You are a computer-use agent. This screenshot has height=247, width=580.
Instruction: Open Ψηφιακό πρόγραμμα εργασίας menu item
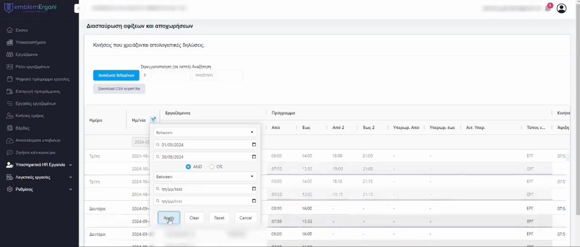tap(42, 79)
